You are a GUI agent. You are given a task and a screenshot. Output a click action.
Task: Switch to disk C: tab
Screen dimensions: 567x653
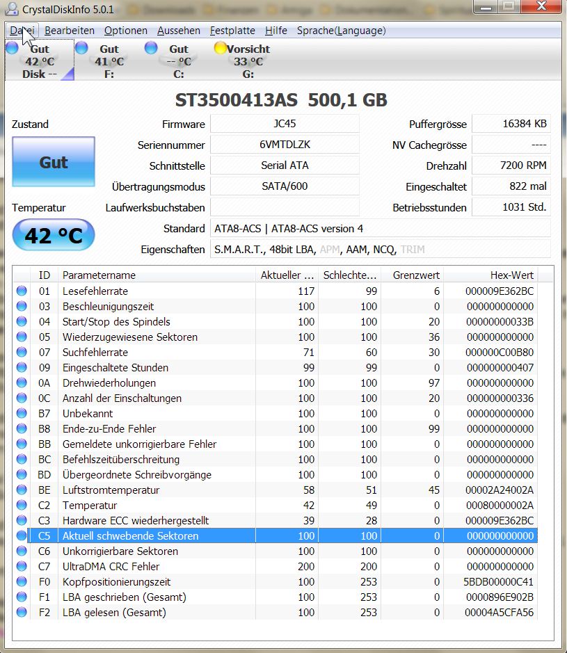(178, 61)
